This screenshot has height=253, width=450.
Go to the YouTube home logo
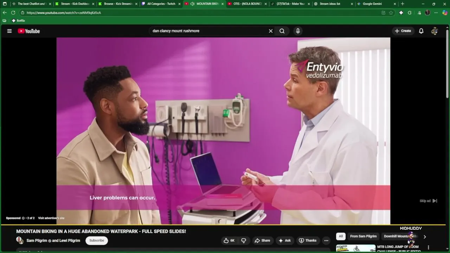(29, 31)
